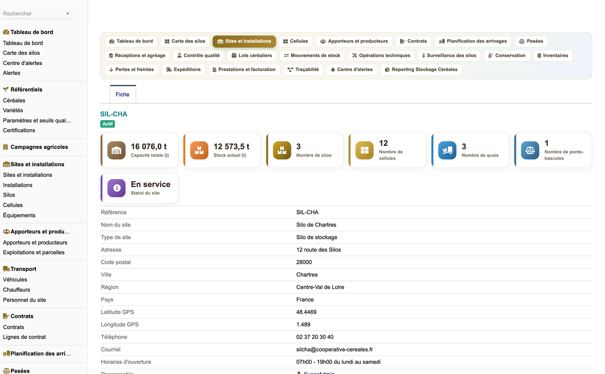
Task: Open Apporteurs et producteurs in top toolbar
Action: coord(354,41)
